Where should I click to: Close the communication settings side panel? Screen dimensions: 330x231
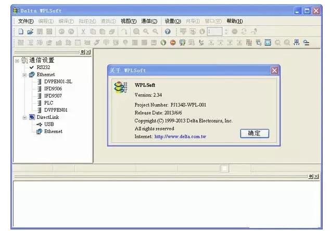[88, 52]
